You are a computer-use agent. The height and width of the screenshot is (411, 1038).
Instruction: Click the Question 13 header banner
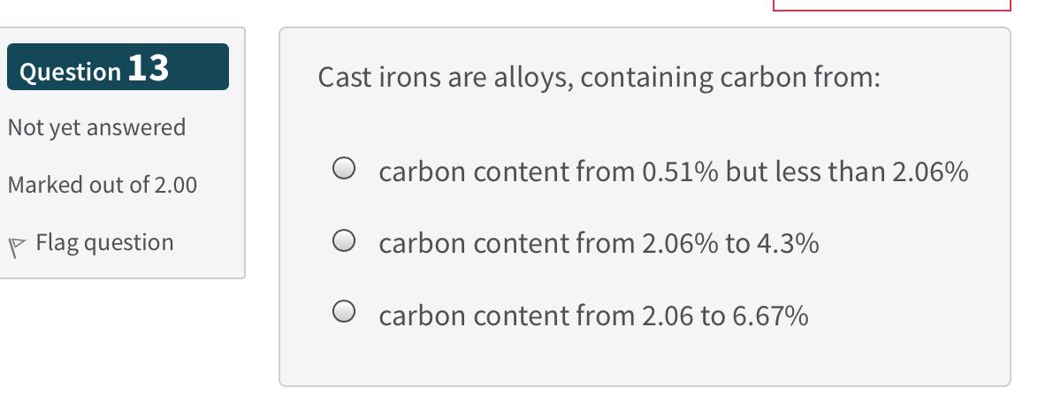coord(118,67)
